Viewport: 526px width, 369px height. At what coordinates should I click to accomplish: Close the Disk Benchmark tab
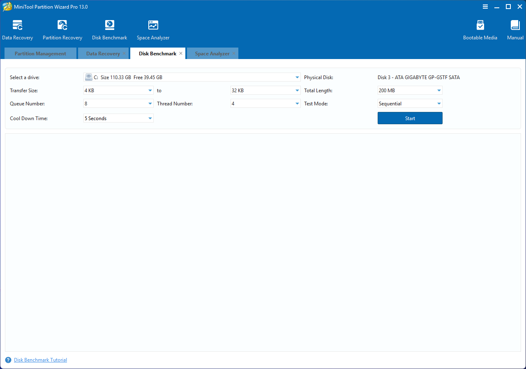181,53
